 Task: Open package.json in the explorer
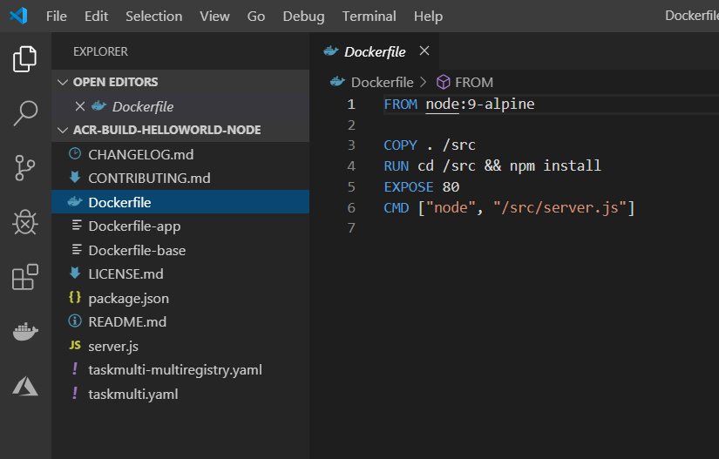point(180,298)
